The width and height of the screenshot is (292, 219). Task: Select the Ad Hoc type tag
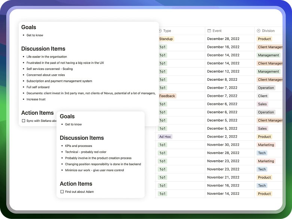pyautogui.click(x=165, y=137)
